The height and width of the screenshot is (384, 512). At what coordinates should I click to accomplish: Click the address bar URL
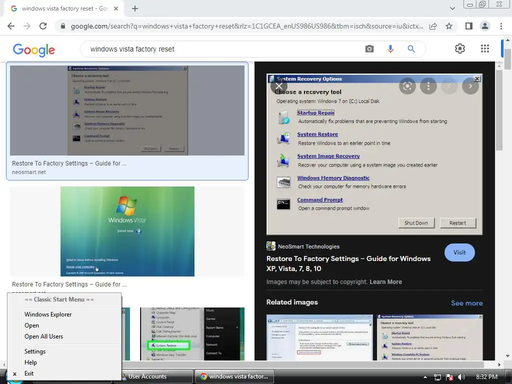pos(247,26)
